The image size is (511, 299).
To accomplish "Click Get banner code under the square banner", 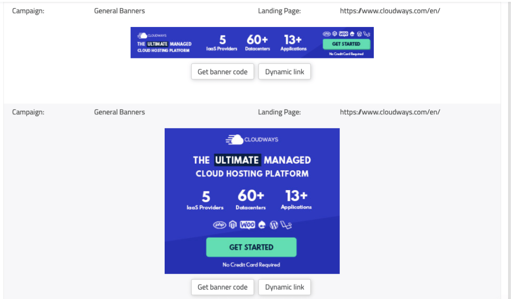I will pos(222,287).
